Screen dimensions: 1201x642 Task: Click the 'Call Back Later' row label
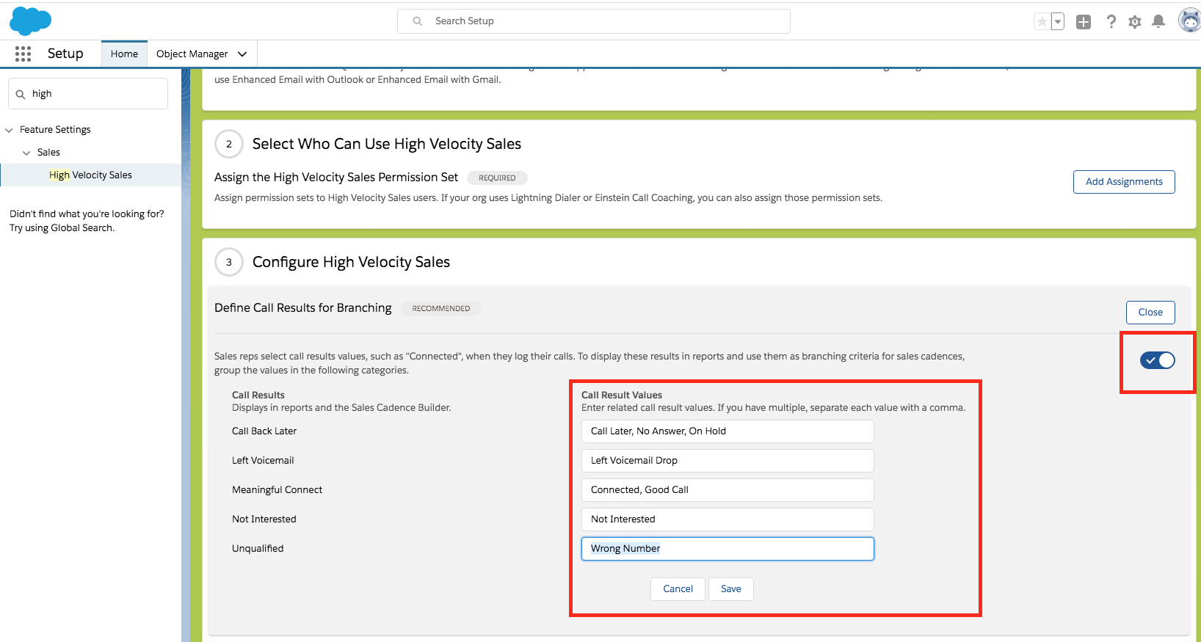(264, 431)
